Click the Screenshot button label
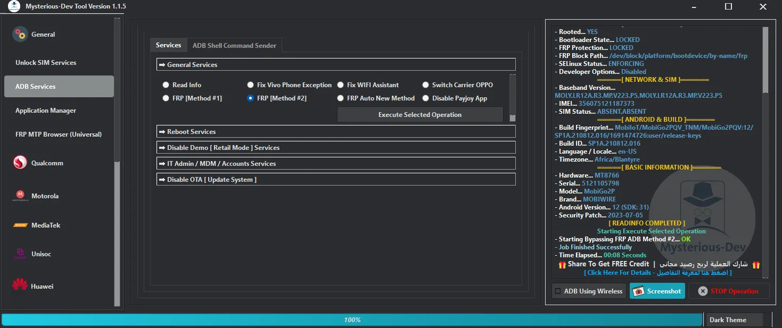 click(x=664, y=291)
